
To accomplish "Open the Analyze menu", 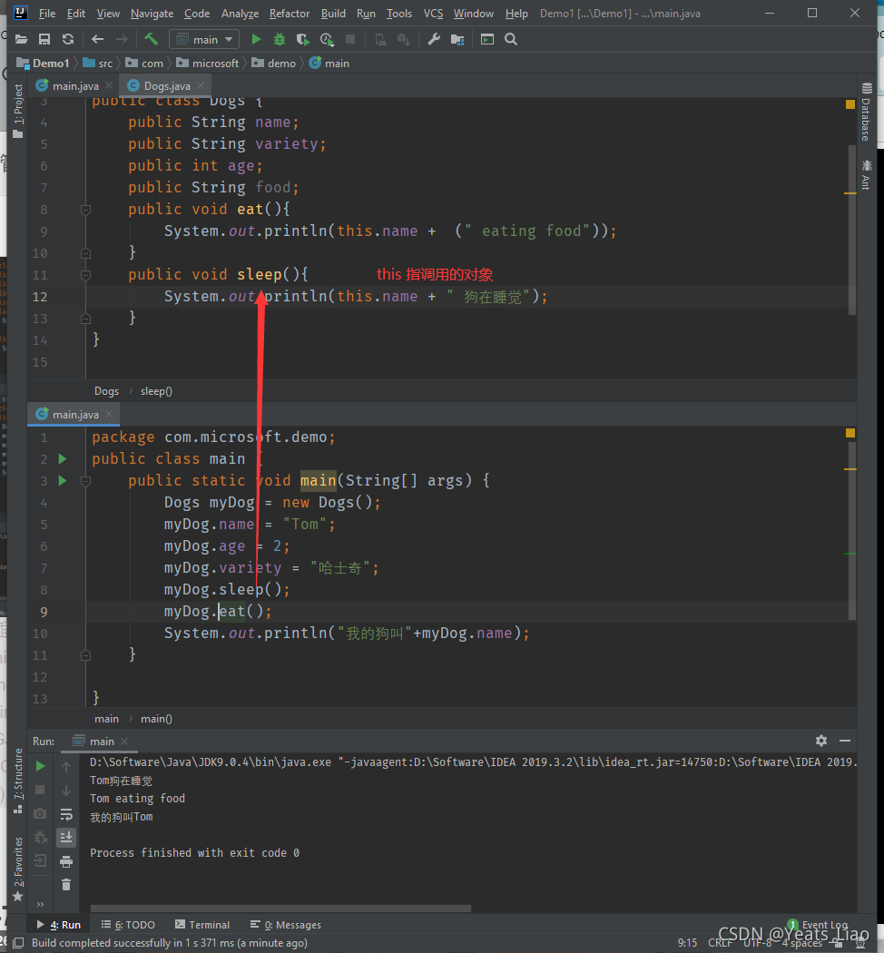I will [240, 14].
